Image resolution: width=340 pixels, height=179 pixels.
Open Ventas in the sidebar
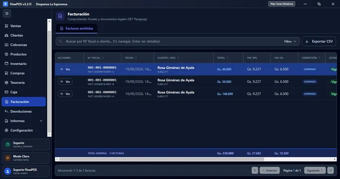coord(23,26)
